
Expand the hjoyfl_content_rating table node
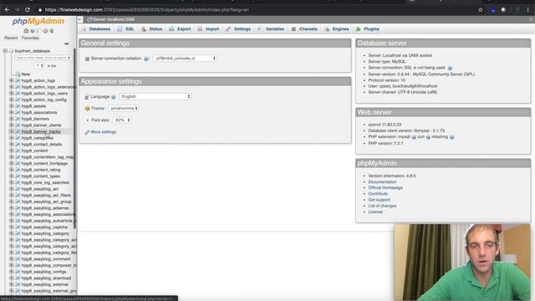12,170
